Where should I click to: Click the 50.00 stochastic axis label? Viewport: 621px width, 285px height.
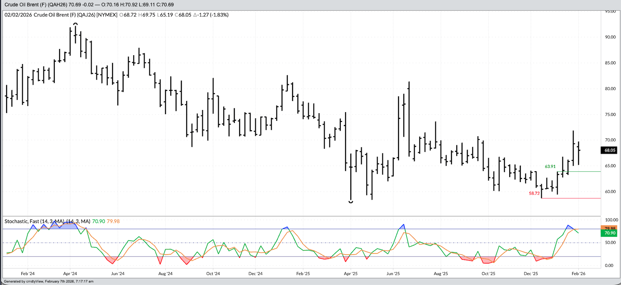pos(609,243)
